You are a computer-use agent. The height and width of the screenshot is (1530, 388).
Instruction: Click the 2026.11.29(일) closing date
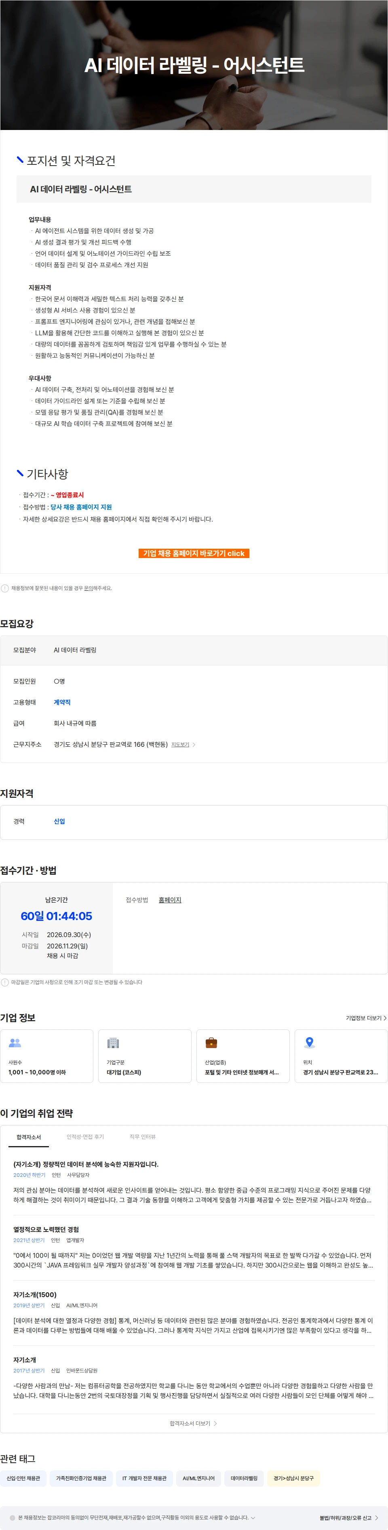click(x=67, y=946)
